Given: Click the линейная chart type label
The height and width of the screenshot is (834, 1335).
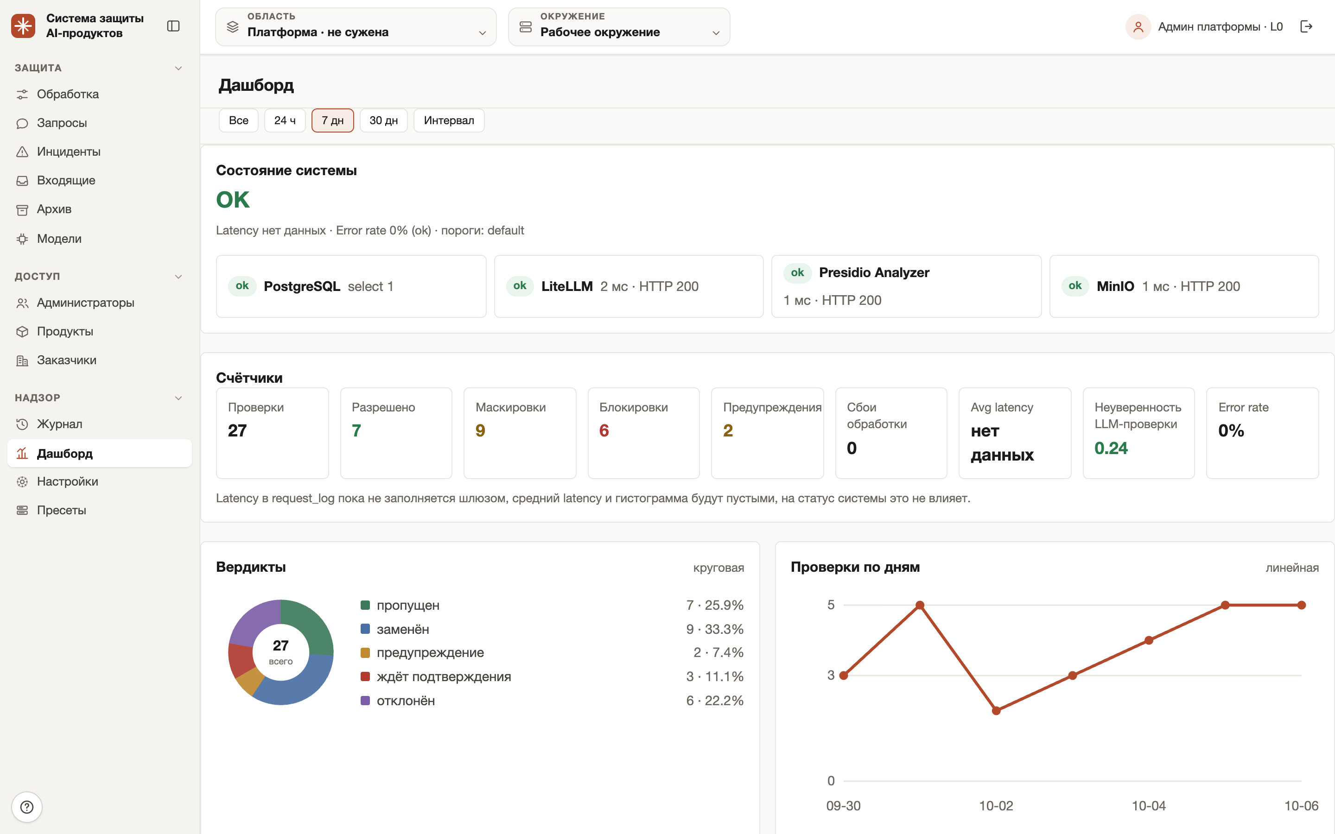Looking at the screenshot, I should point(1292,568).
